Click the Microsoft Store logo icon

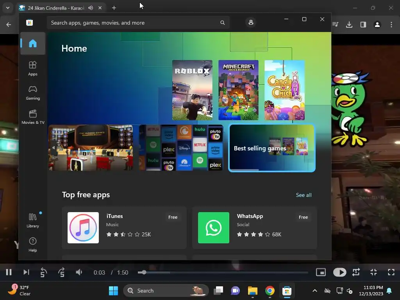30,22
